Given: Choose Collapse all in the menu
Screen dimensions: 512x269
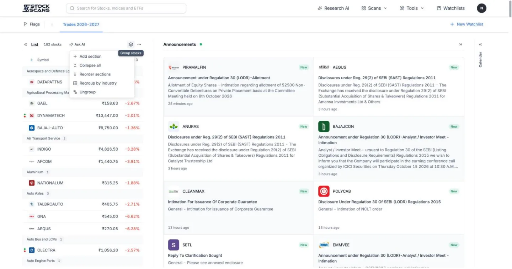Looking at the screenshot, I should pos(102,65).
